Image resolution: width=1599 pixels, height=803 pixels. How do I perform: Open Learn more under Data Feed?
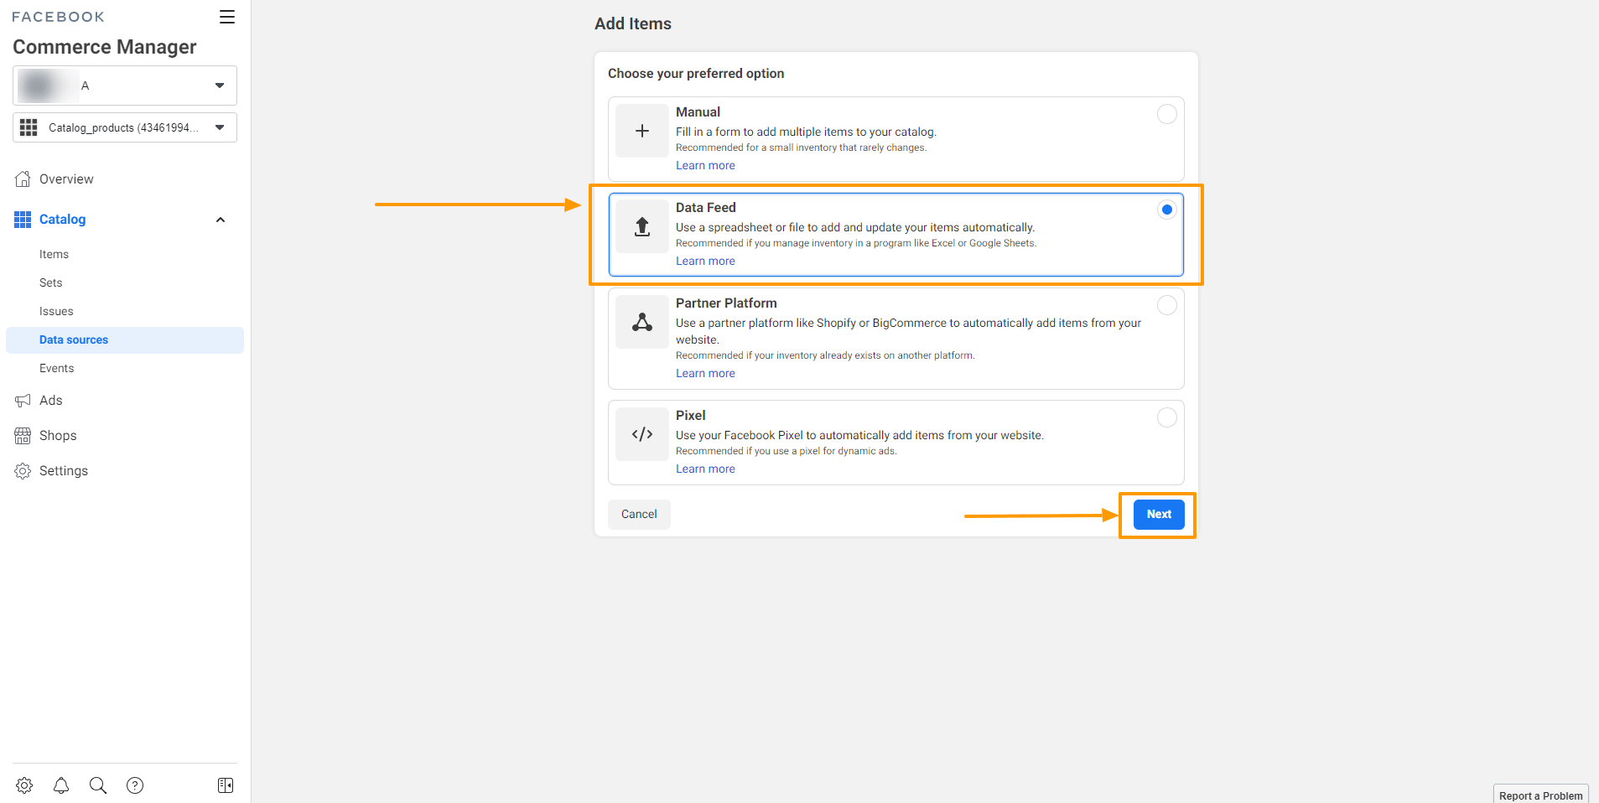pyautogui.click(x=705, y=262)
